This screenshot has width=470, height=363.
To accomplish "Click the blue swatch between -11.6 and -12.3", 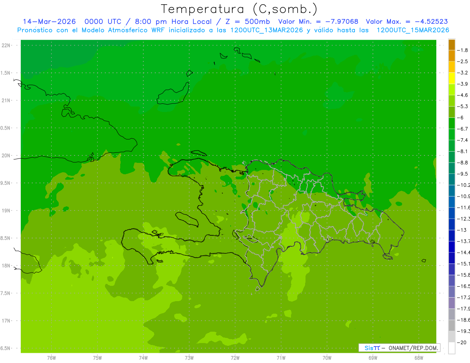I will [452, 213].
